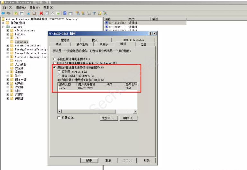Expand the 保存的查询 tree node

[x=3, y=23]
